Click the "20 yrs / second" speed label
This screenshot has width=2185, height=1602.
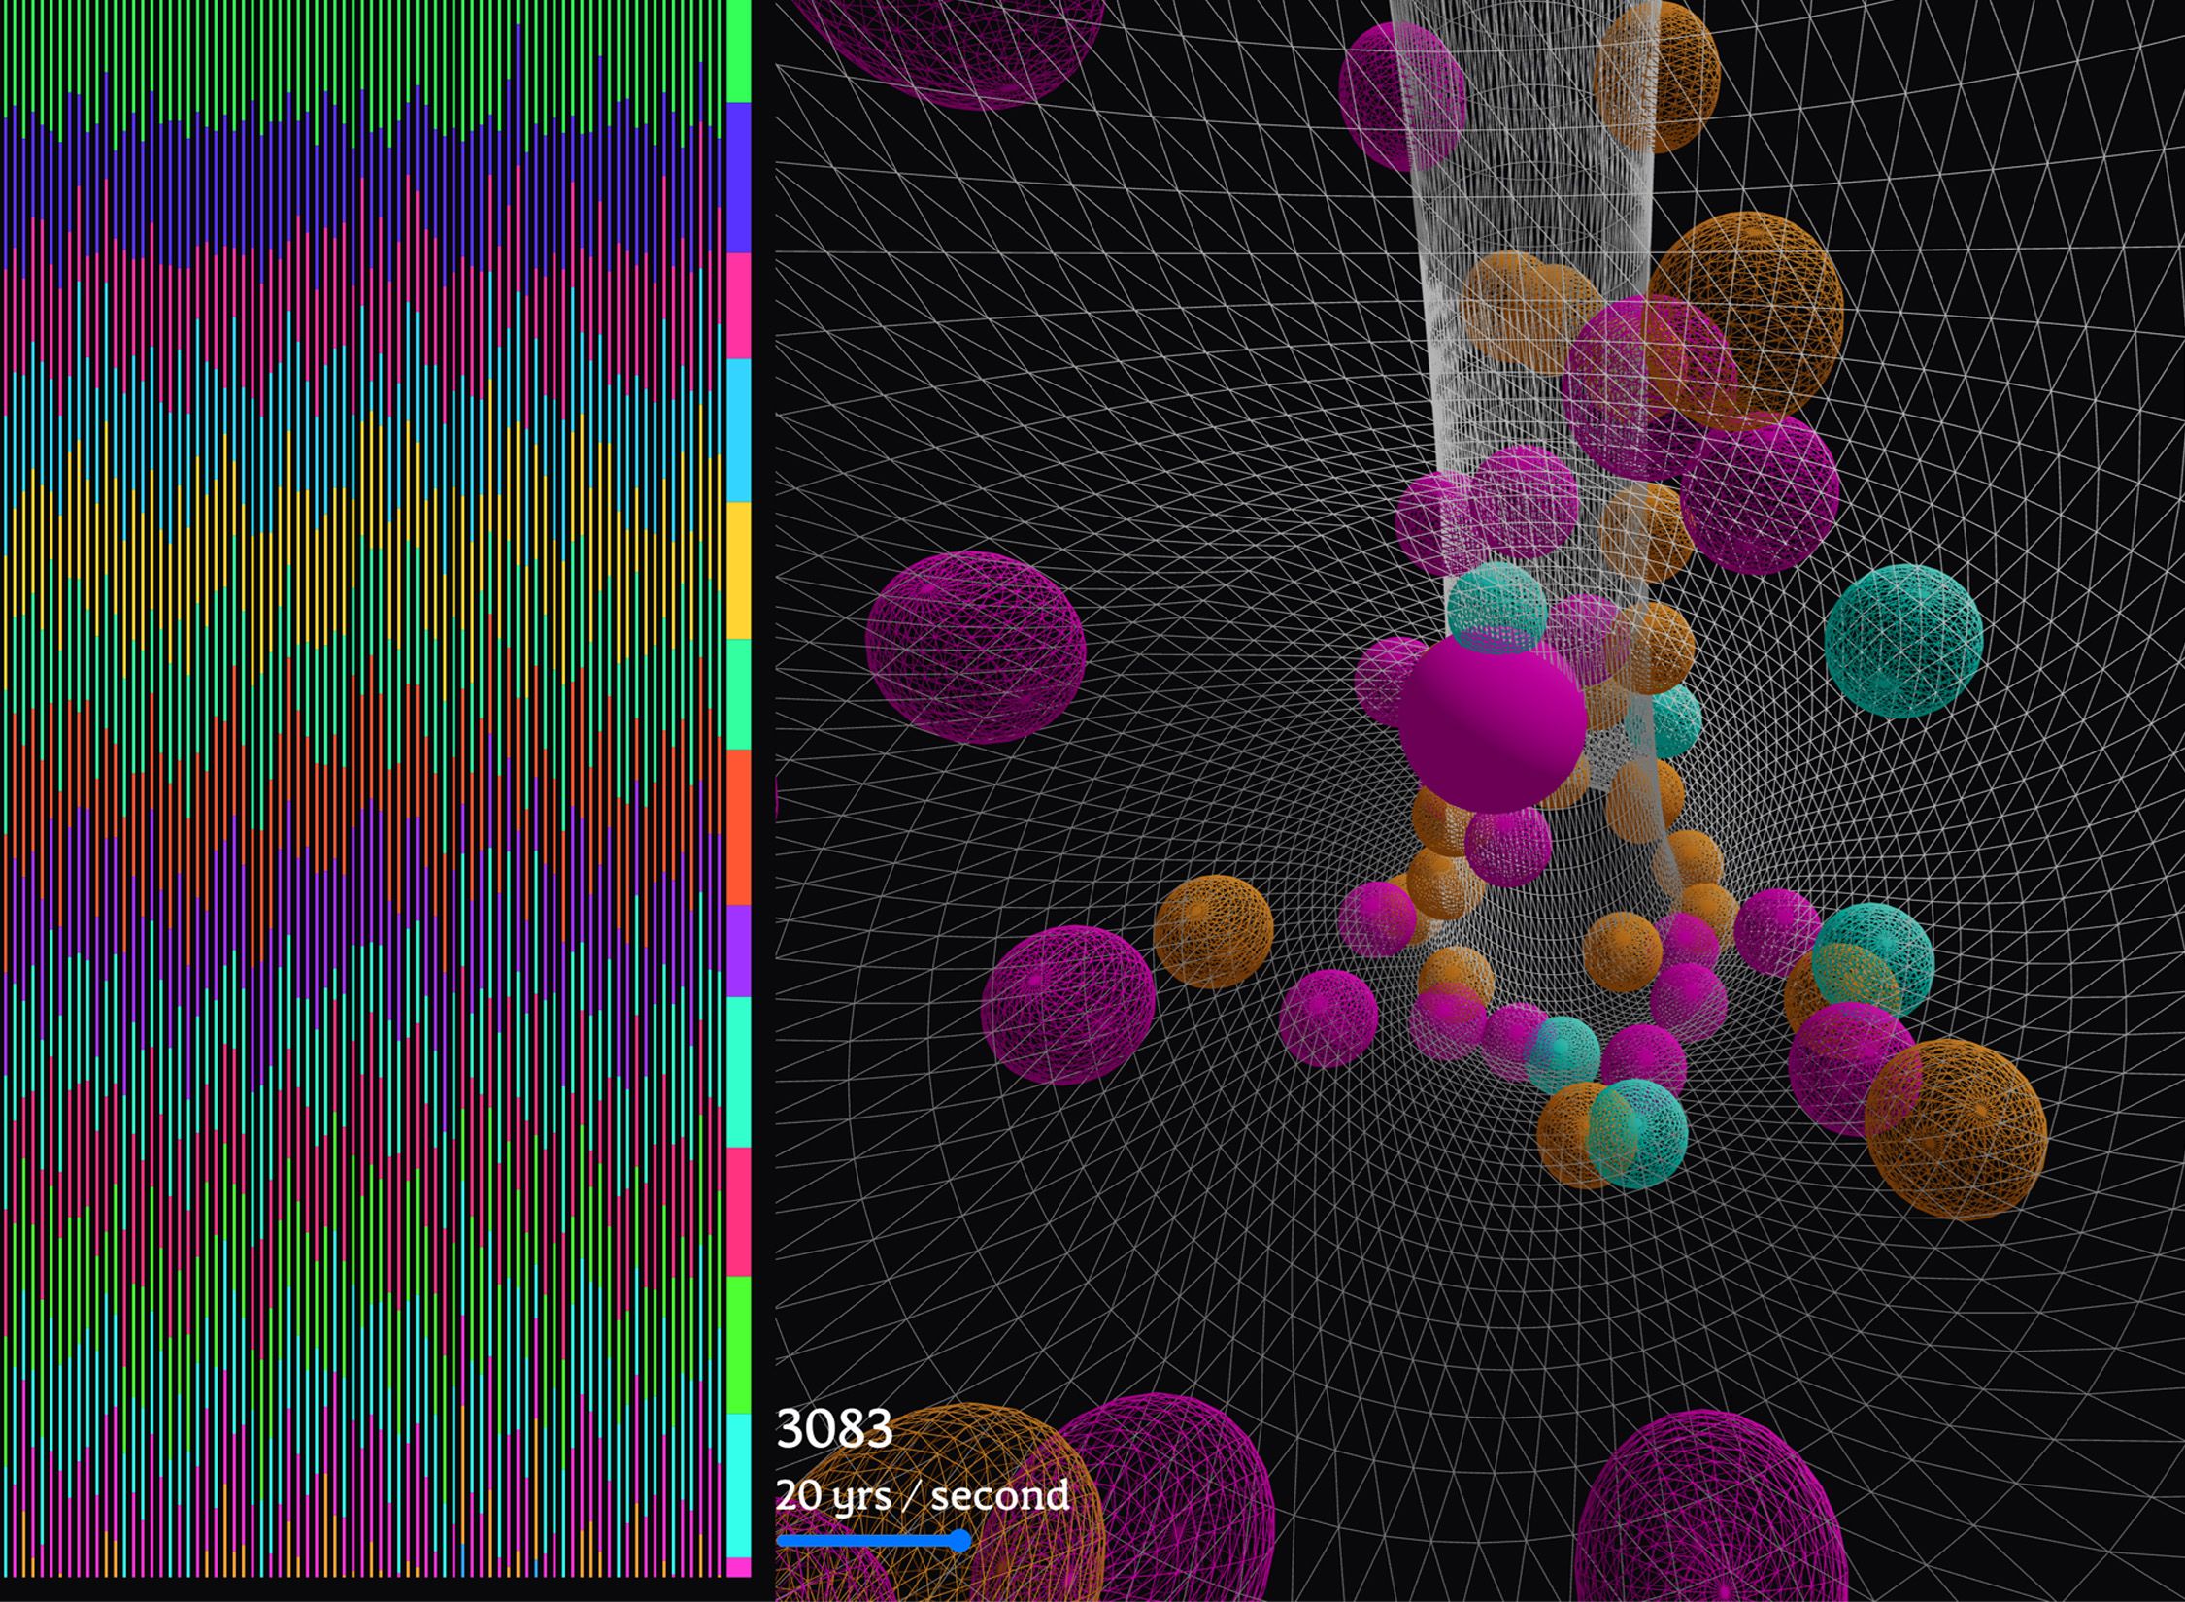click(x=923, y=1495)
